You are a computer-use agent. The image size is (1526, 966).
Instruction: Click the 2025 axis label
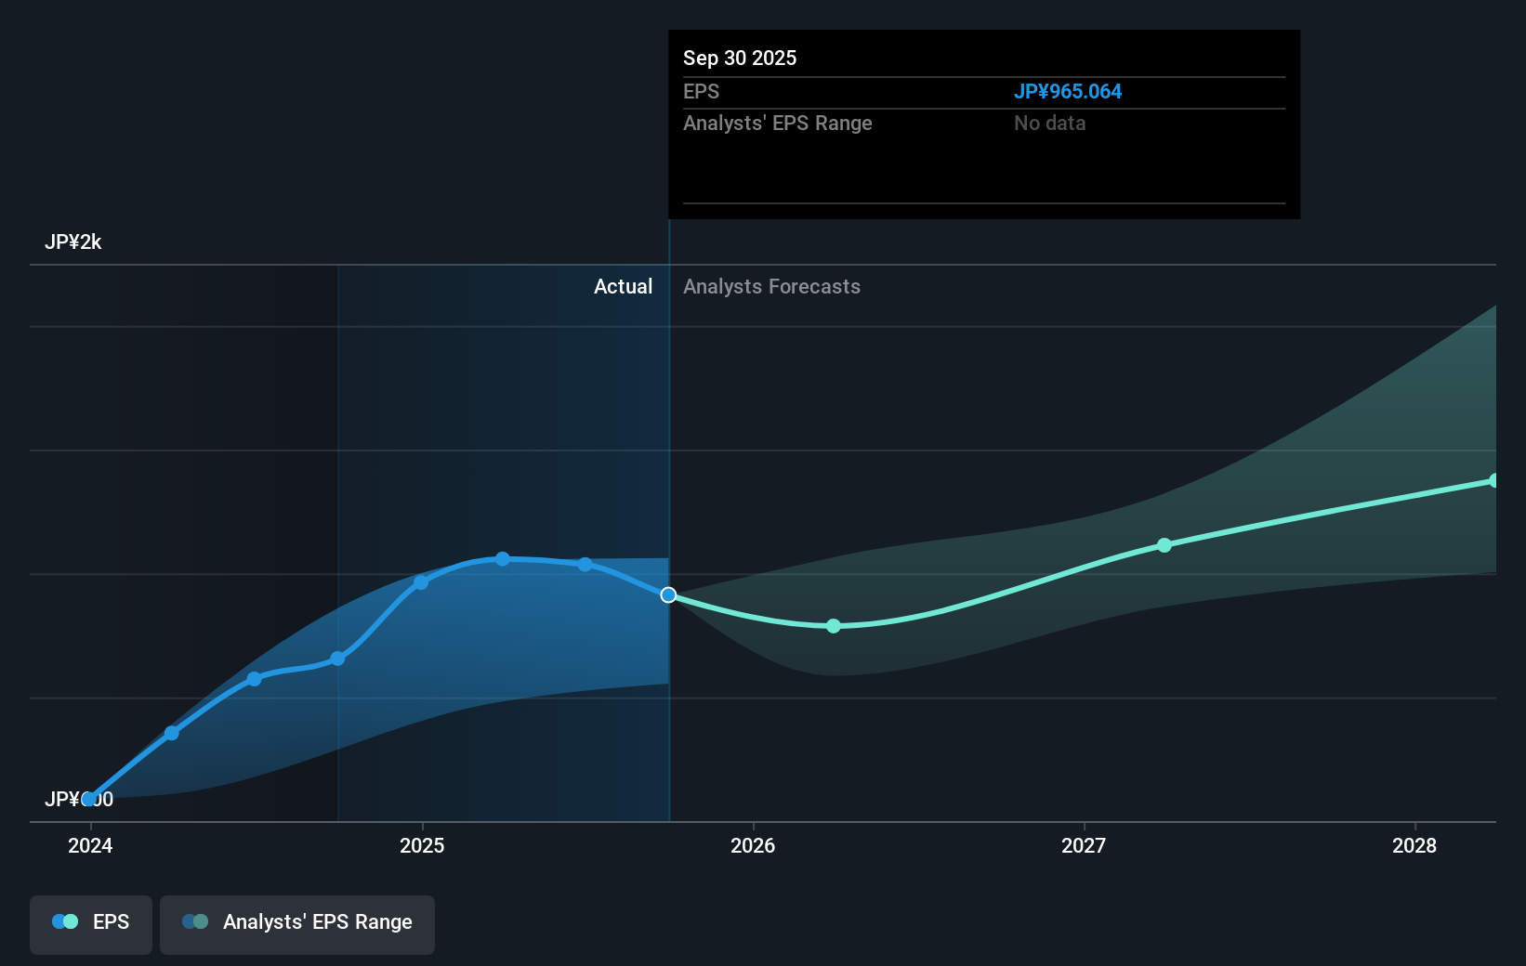click(x=422, y=845)
